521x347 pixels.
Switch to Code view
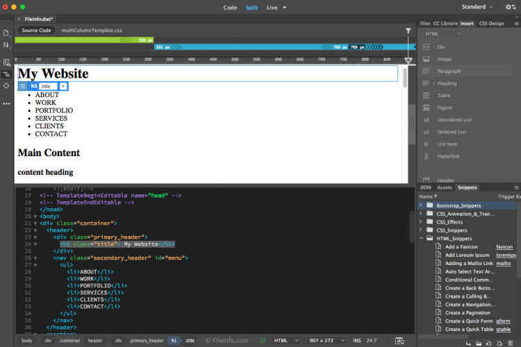point(229,8)
